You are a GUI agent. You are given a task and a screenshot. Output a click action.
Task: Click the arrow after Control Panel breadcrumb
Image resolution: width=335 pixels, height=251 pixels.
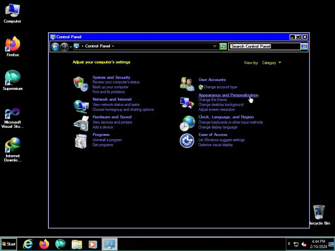coord(113,46)
